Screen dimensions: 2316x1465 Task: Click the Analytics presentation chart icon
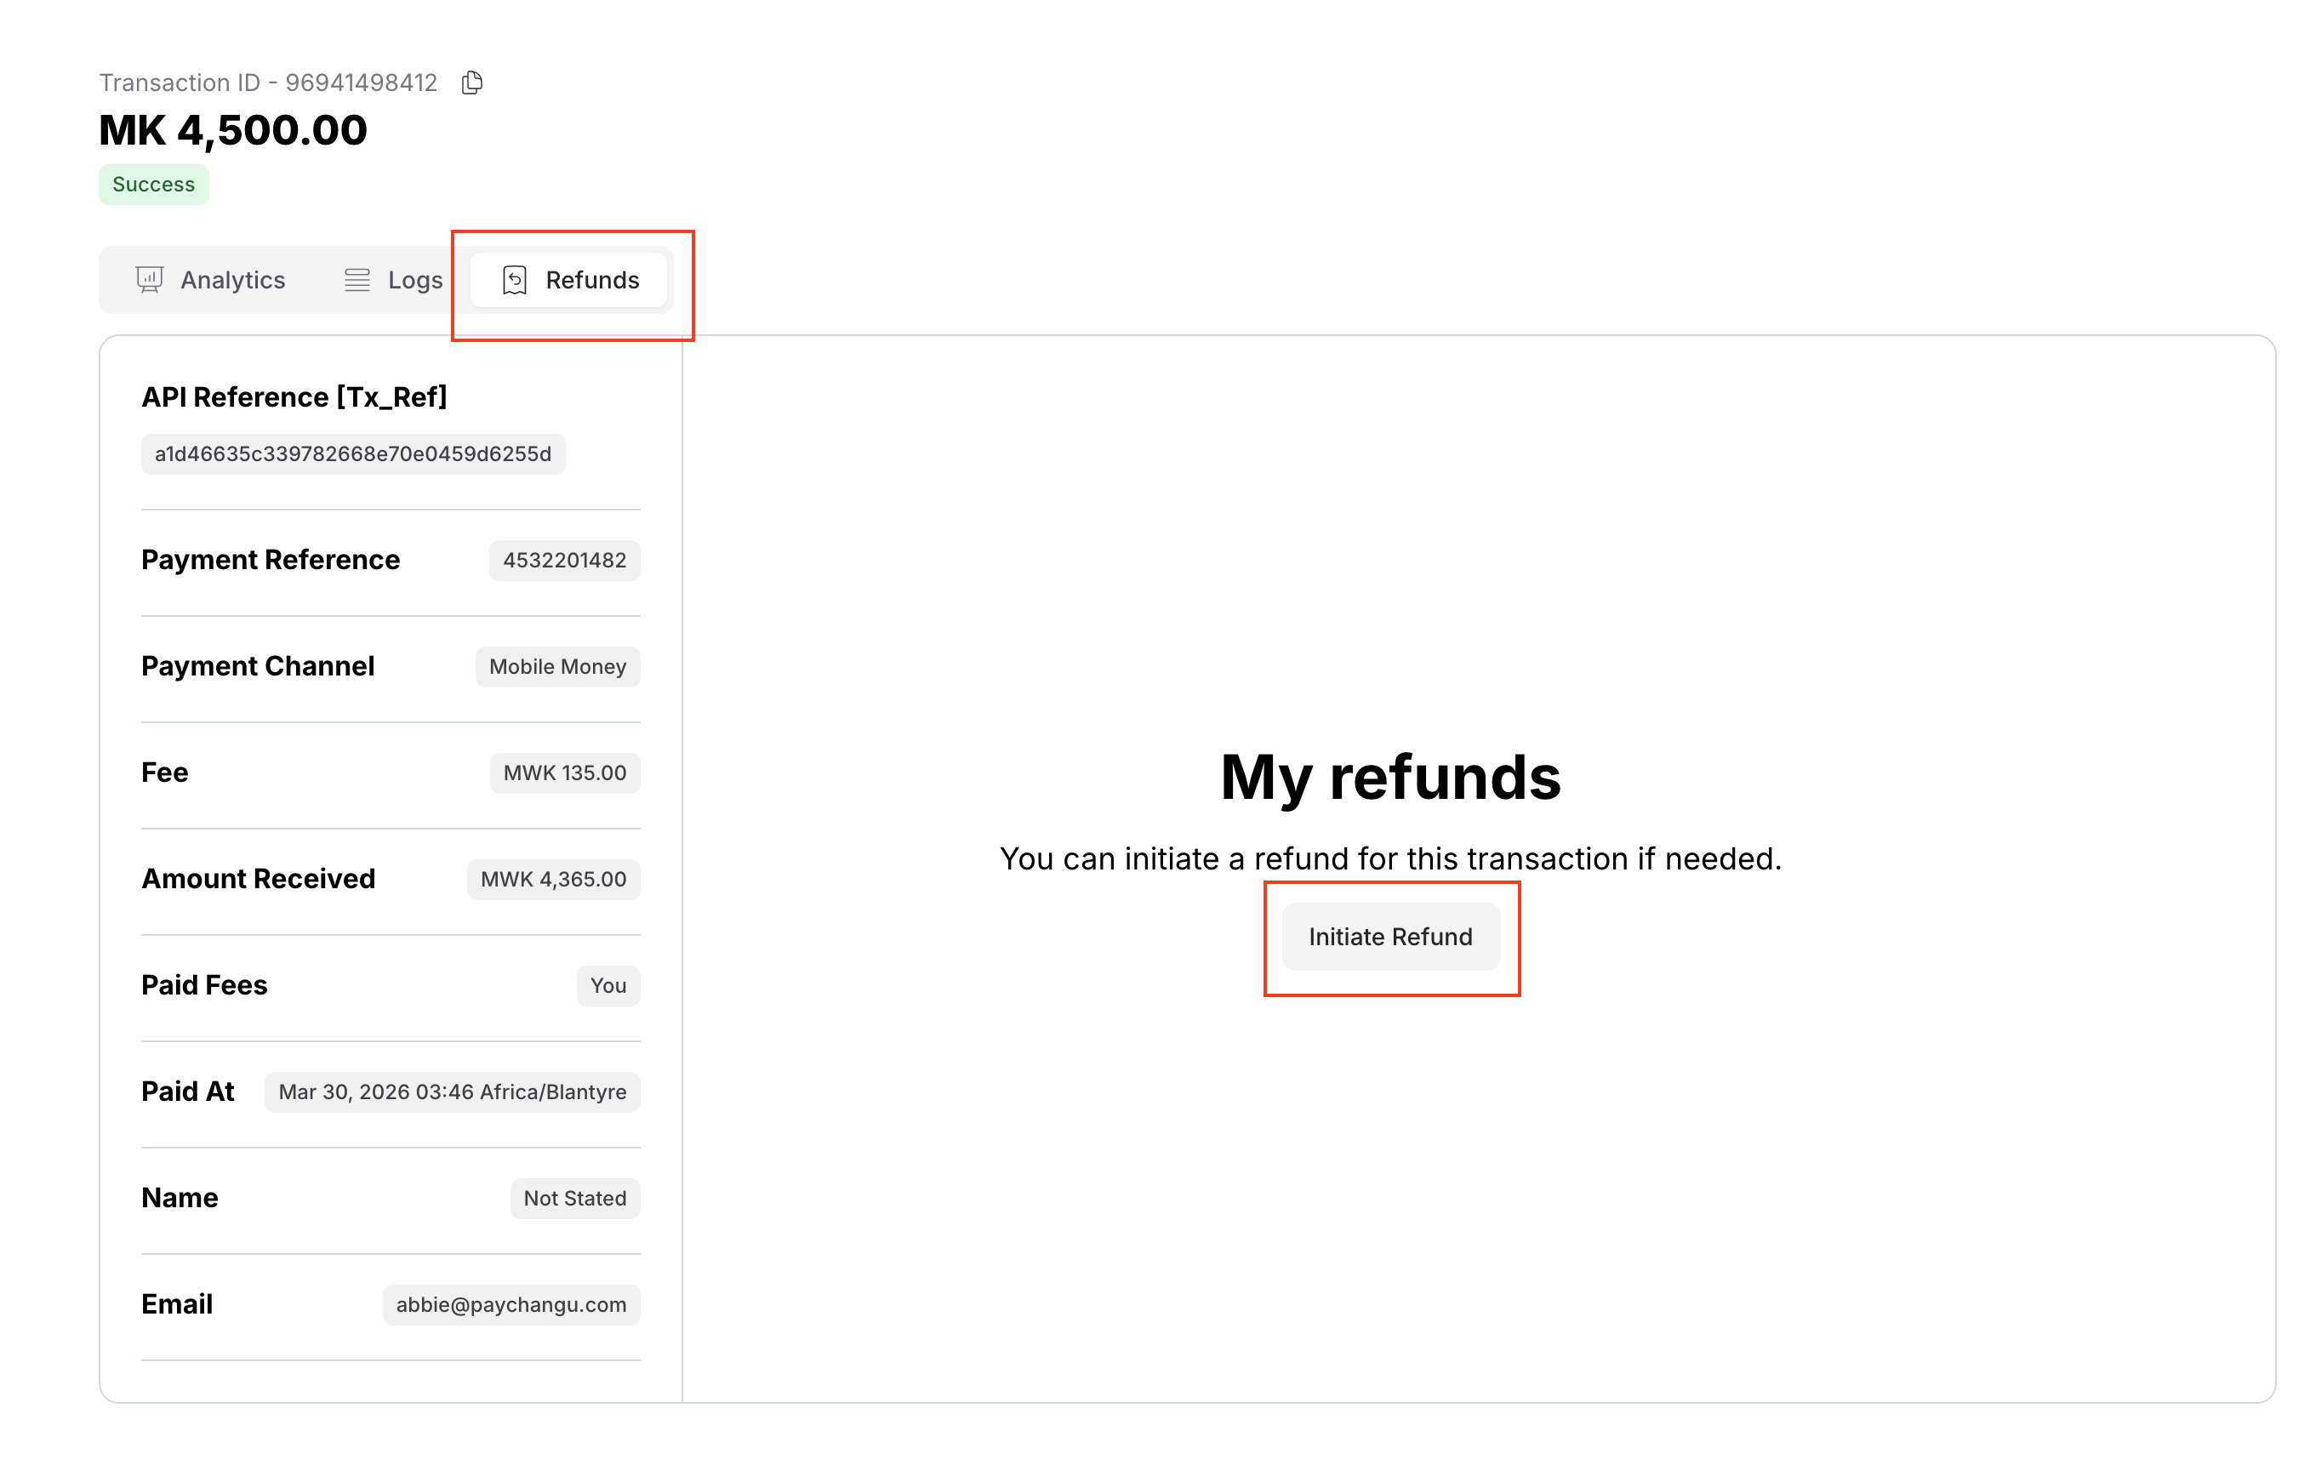(x=149, y=280)
